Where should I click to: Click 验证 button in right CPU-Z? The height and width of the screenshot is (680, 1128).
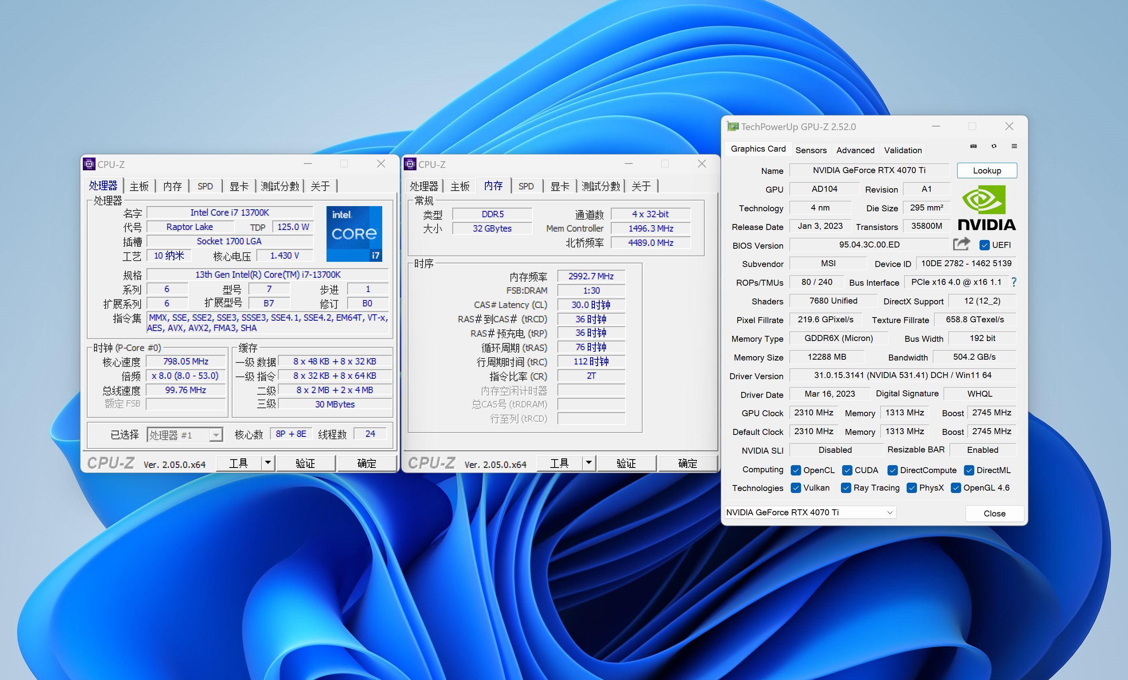[x=626, y=463]
